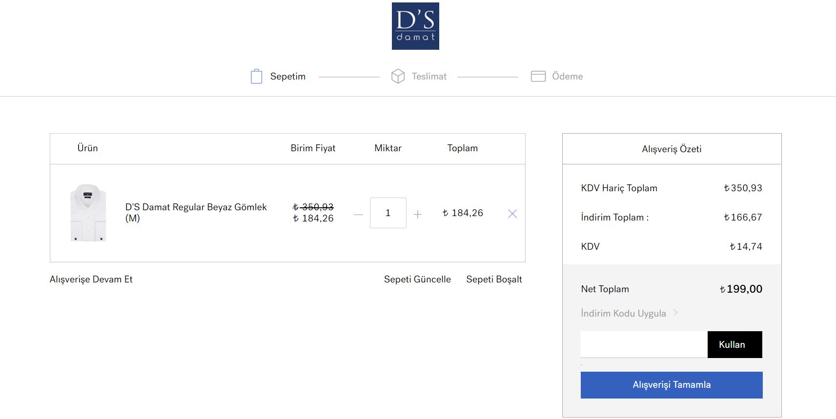The image size is (836, 419).
Task: Click the Sepetim shopping bag icon
Action: point(256,76)
